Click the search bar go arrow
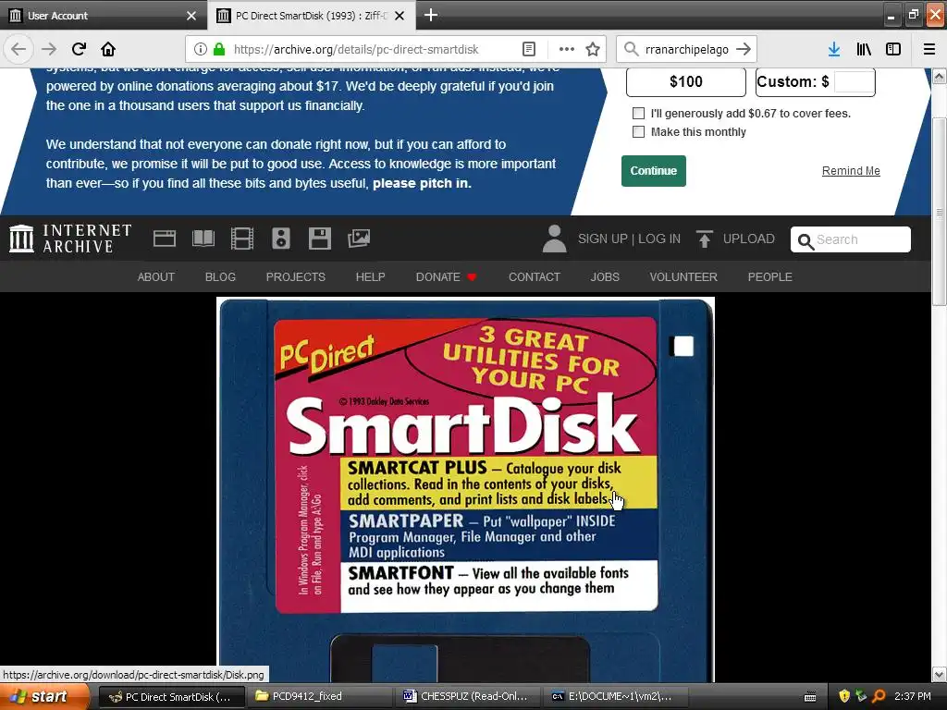947x710 pixels. click(x=744, y=49)
